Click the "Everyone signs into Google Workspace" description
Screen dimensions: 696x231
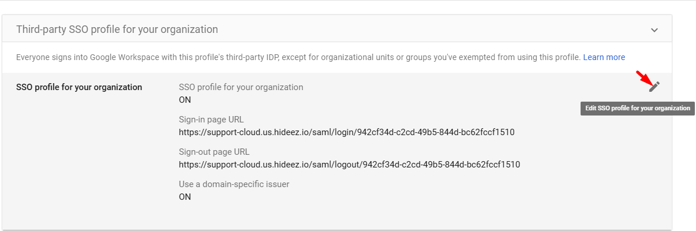point(231,57)
